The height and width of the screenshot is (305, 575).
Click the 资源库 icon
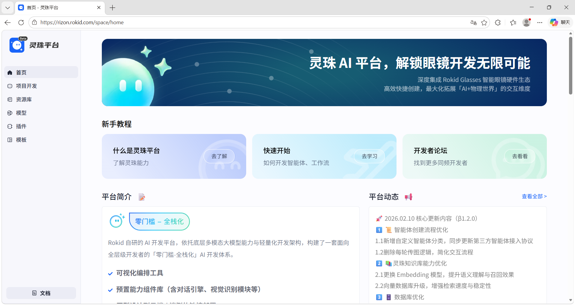pyautogui.click(x=10, y=99)
